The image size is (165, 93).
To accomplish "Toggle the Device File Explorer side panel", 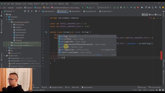I will [163, 77].
